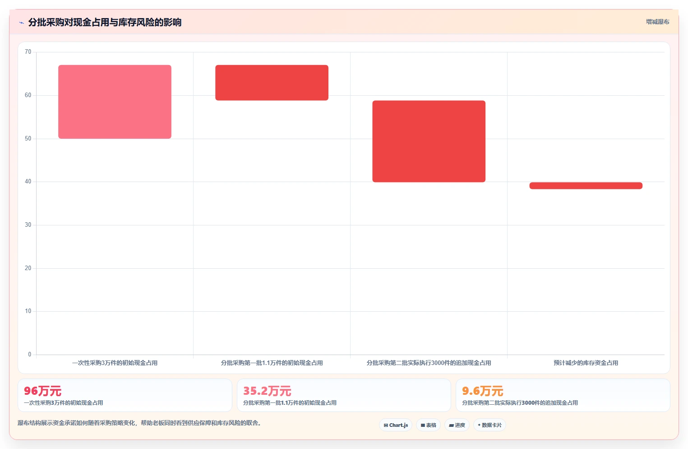Image resolution: width=688 pixels, height=449 pixels.
Task: Click the 96万元 data card value
Action: coord(42,391)
